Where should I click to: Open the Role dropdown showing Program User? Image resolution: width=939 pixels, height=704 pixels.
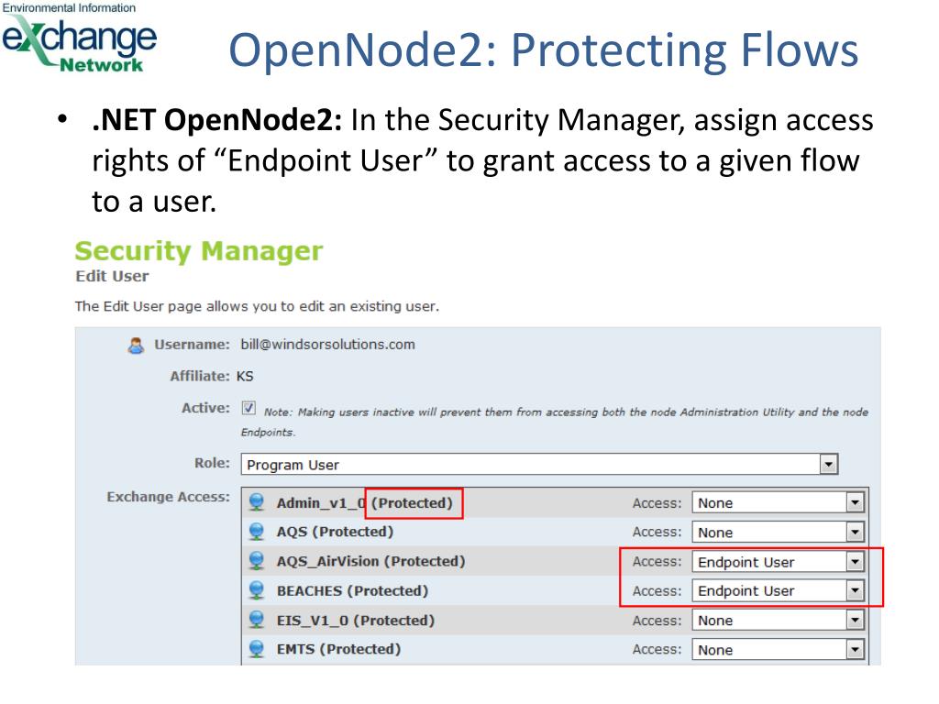click(x=539, y=464)
